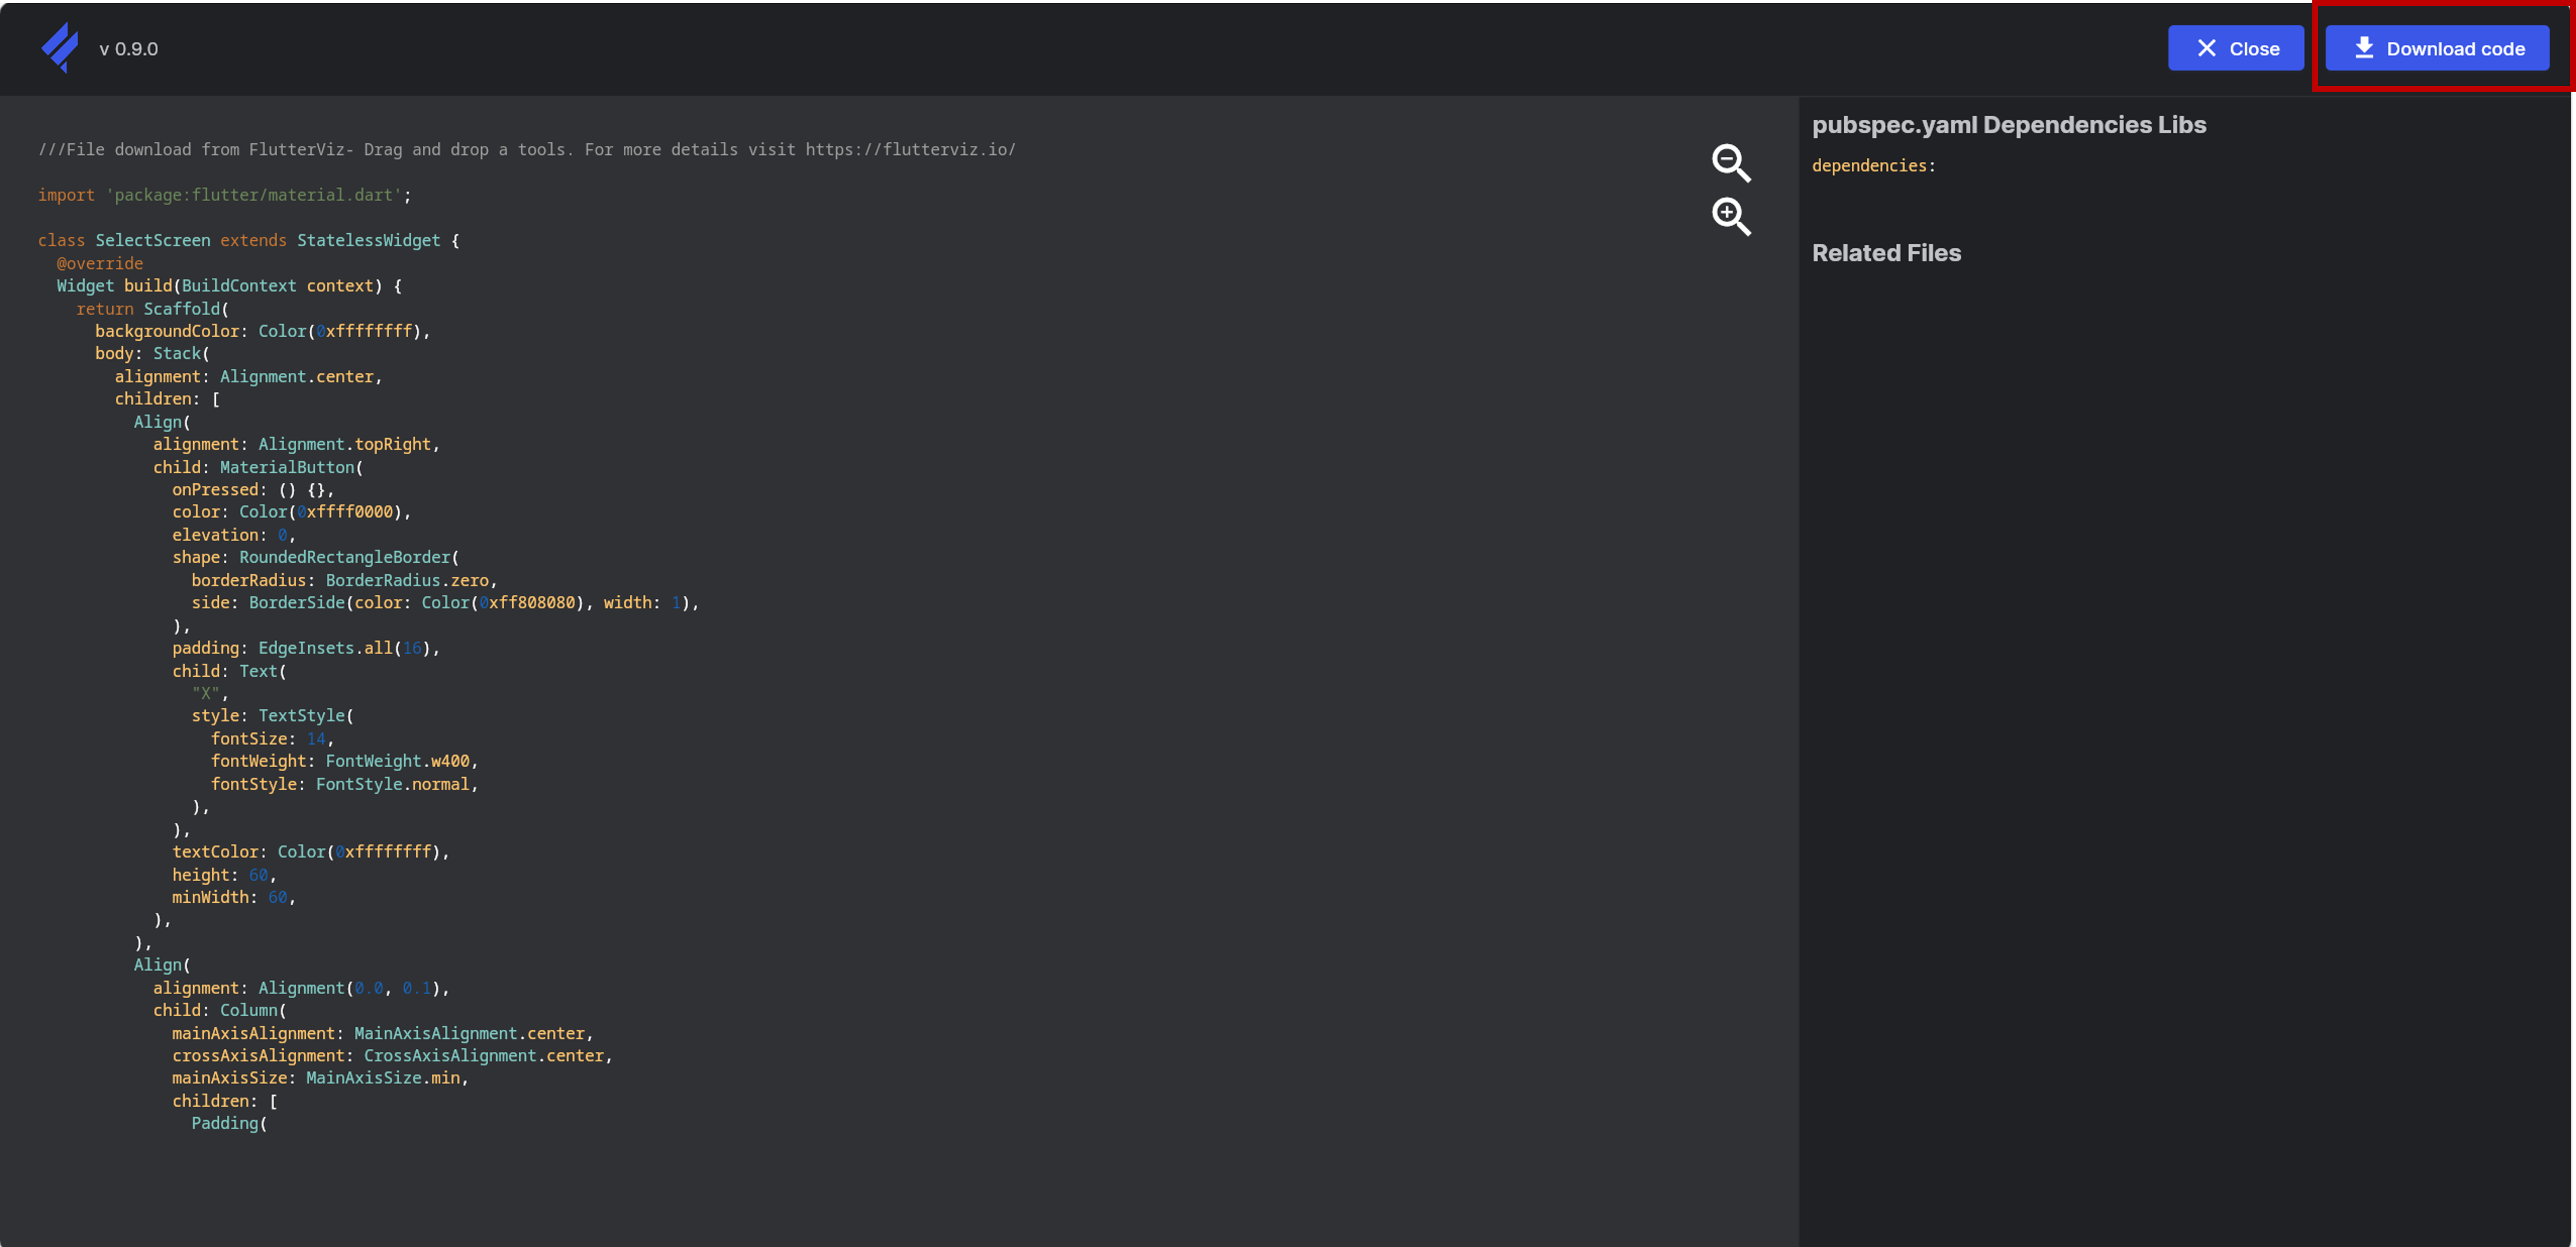
Task: Click the download arrow icon
Action: [2364, 48]
